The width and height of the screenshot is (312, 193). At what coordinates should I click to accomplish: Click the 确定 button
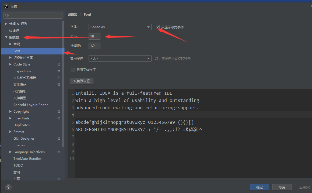259,187
